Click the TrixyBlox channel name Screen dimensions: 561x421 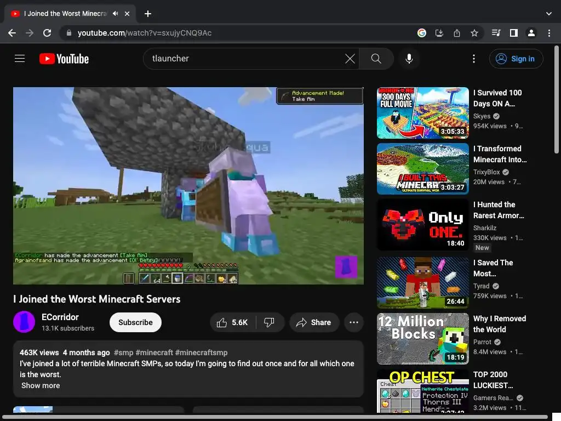point(486,172)
